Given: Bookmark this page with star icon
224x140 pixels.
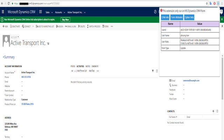Looking at the screenshot, I should (207, 3).
